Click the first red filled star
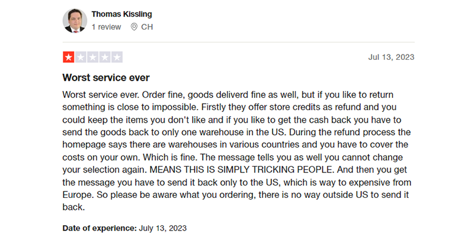 coord(68,57)
